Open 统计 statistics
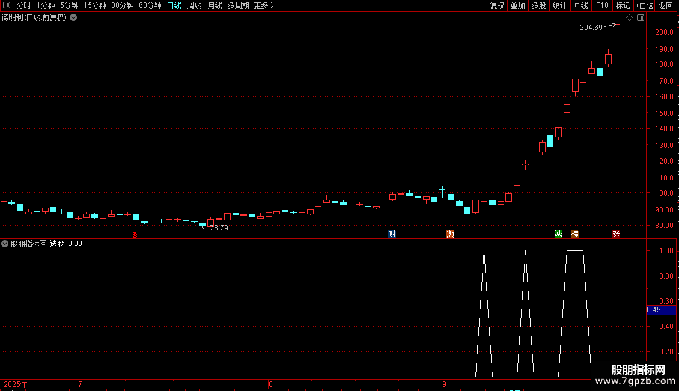679x391 pixels. click(x=559, y=5)
